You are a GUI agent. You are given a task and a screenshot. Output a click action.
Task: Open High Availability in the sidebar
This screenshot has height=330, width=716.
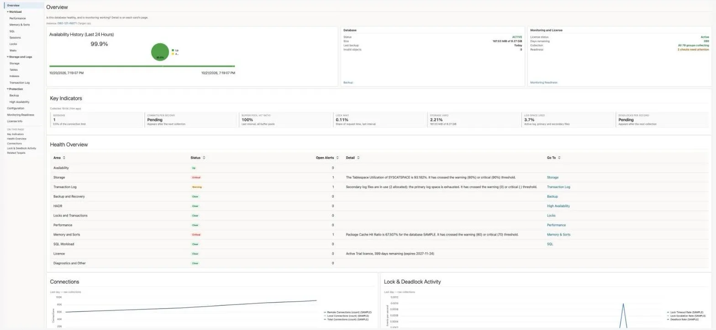pos(20,102)
